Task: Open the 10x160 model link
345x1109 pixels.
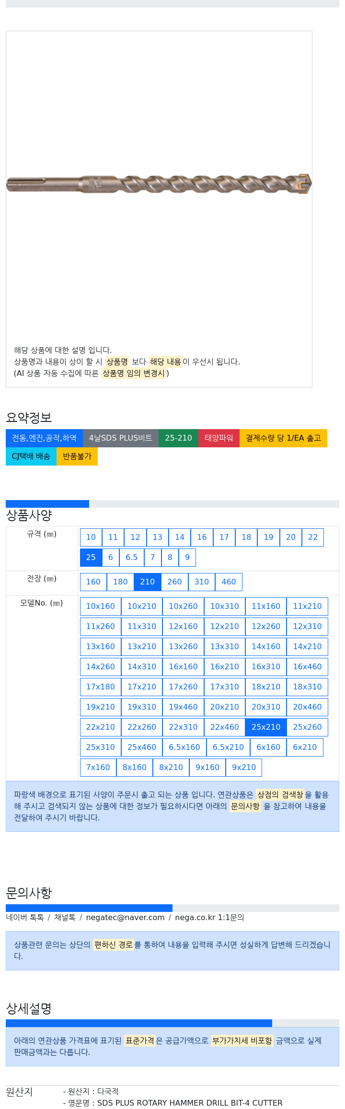Action: click(101, 607)
